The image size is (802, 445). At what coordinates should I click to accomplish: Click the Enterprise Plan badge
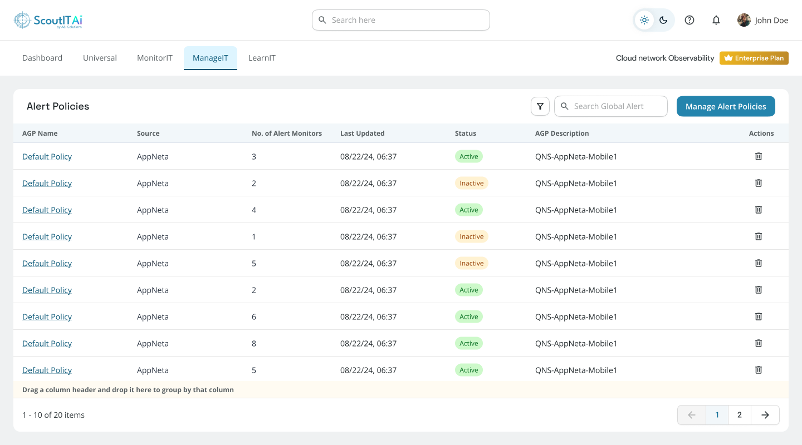coord(754,58)
